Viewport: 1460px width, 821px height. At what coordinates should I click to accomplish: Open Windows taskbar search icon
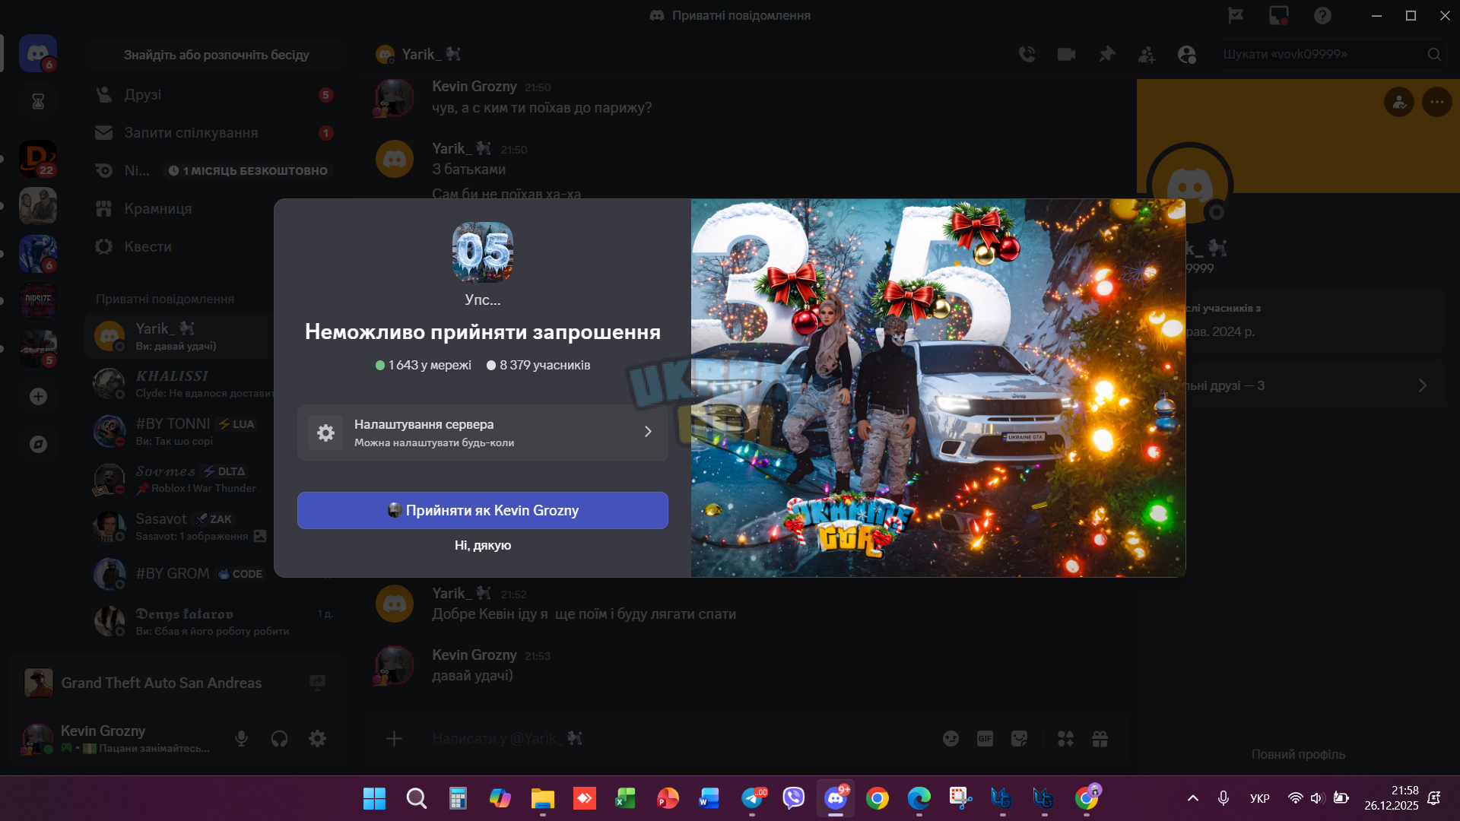click(x=416, y=798)
